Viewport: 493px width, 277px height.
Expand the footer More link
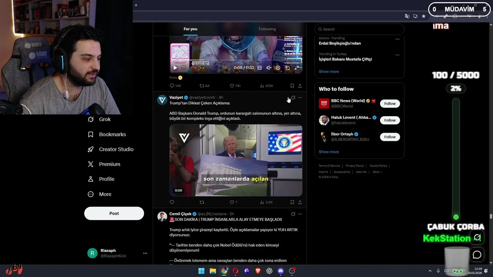377,172
